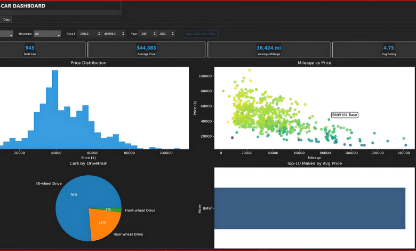Click the end year field showing 2022

click(165, 34)
